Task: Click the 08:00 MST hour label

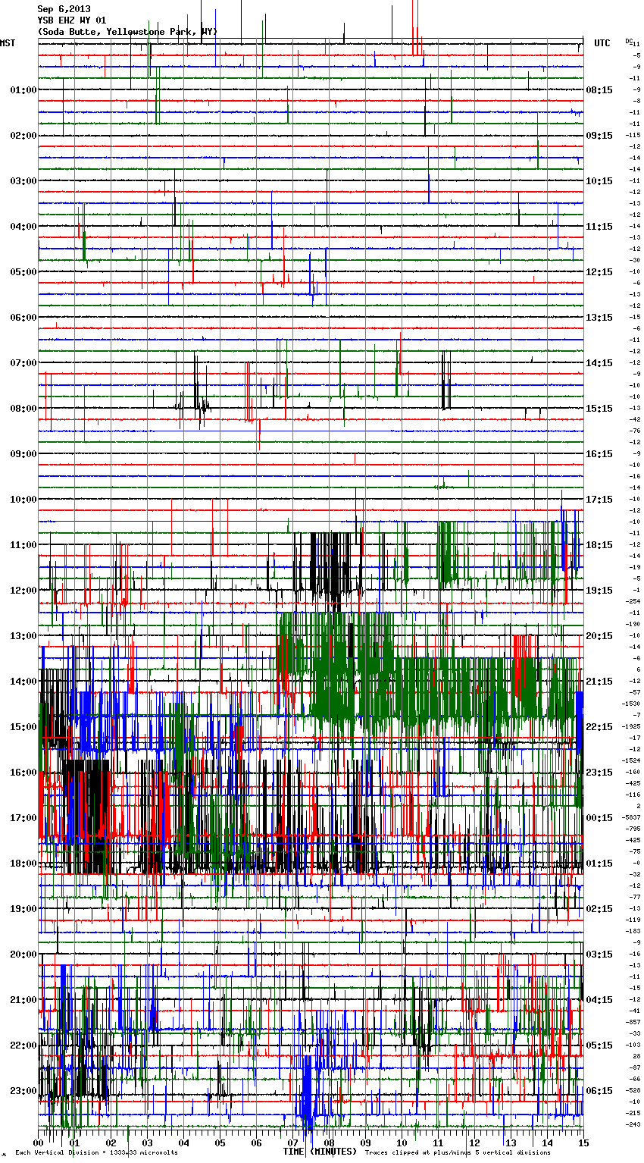Action: (23, 409)
